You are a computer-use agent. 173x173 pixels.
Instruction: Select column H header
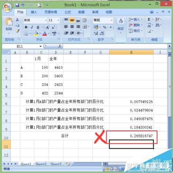pyautogui.click(x=131, y=52)
